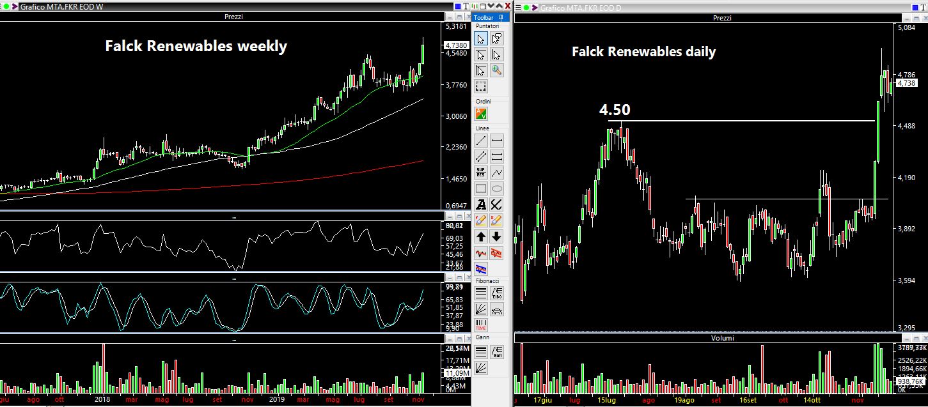Open the Ordini buy/sell orders tool
Screen dimensions: 928x407
coord(481,114)
